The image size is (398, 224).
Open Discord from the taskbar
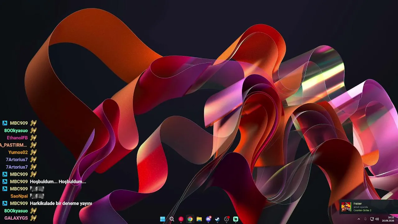click(208, 219)
